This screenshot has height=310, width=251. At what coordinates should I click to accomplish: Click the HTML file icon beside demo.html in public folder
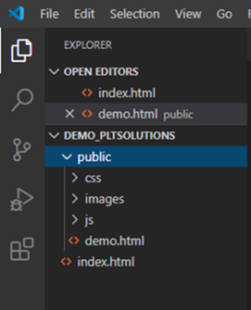(74, 241)
